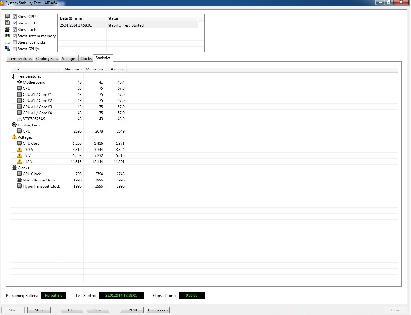
Task: Click the CPU Core voltage maximum 1.416
Action: [x=99, y=144]
